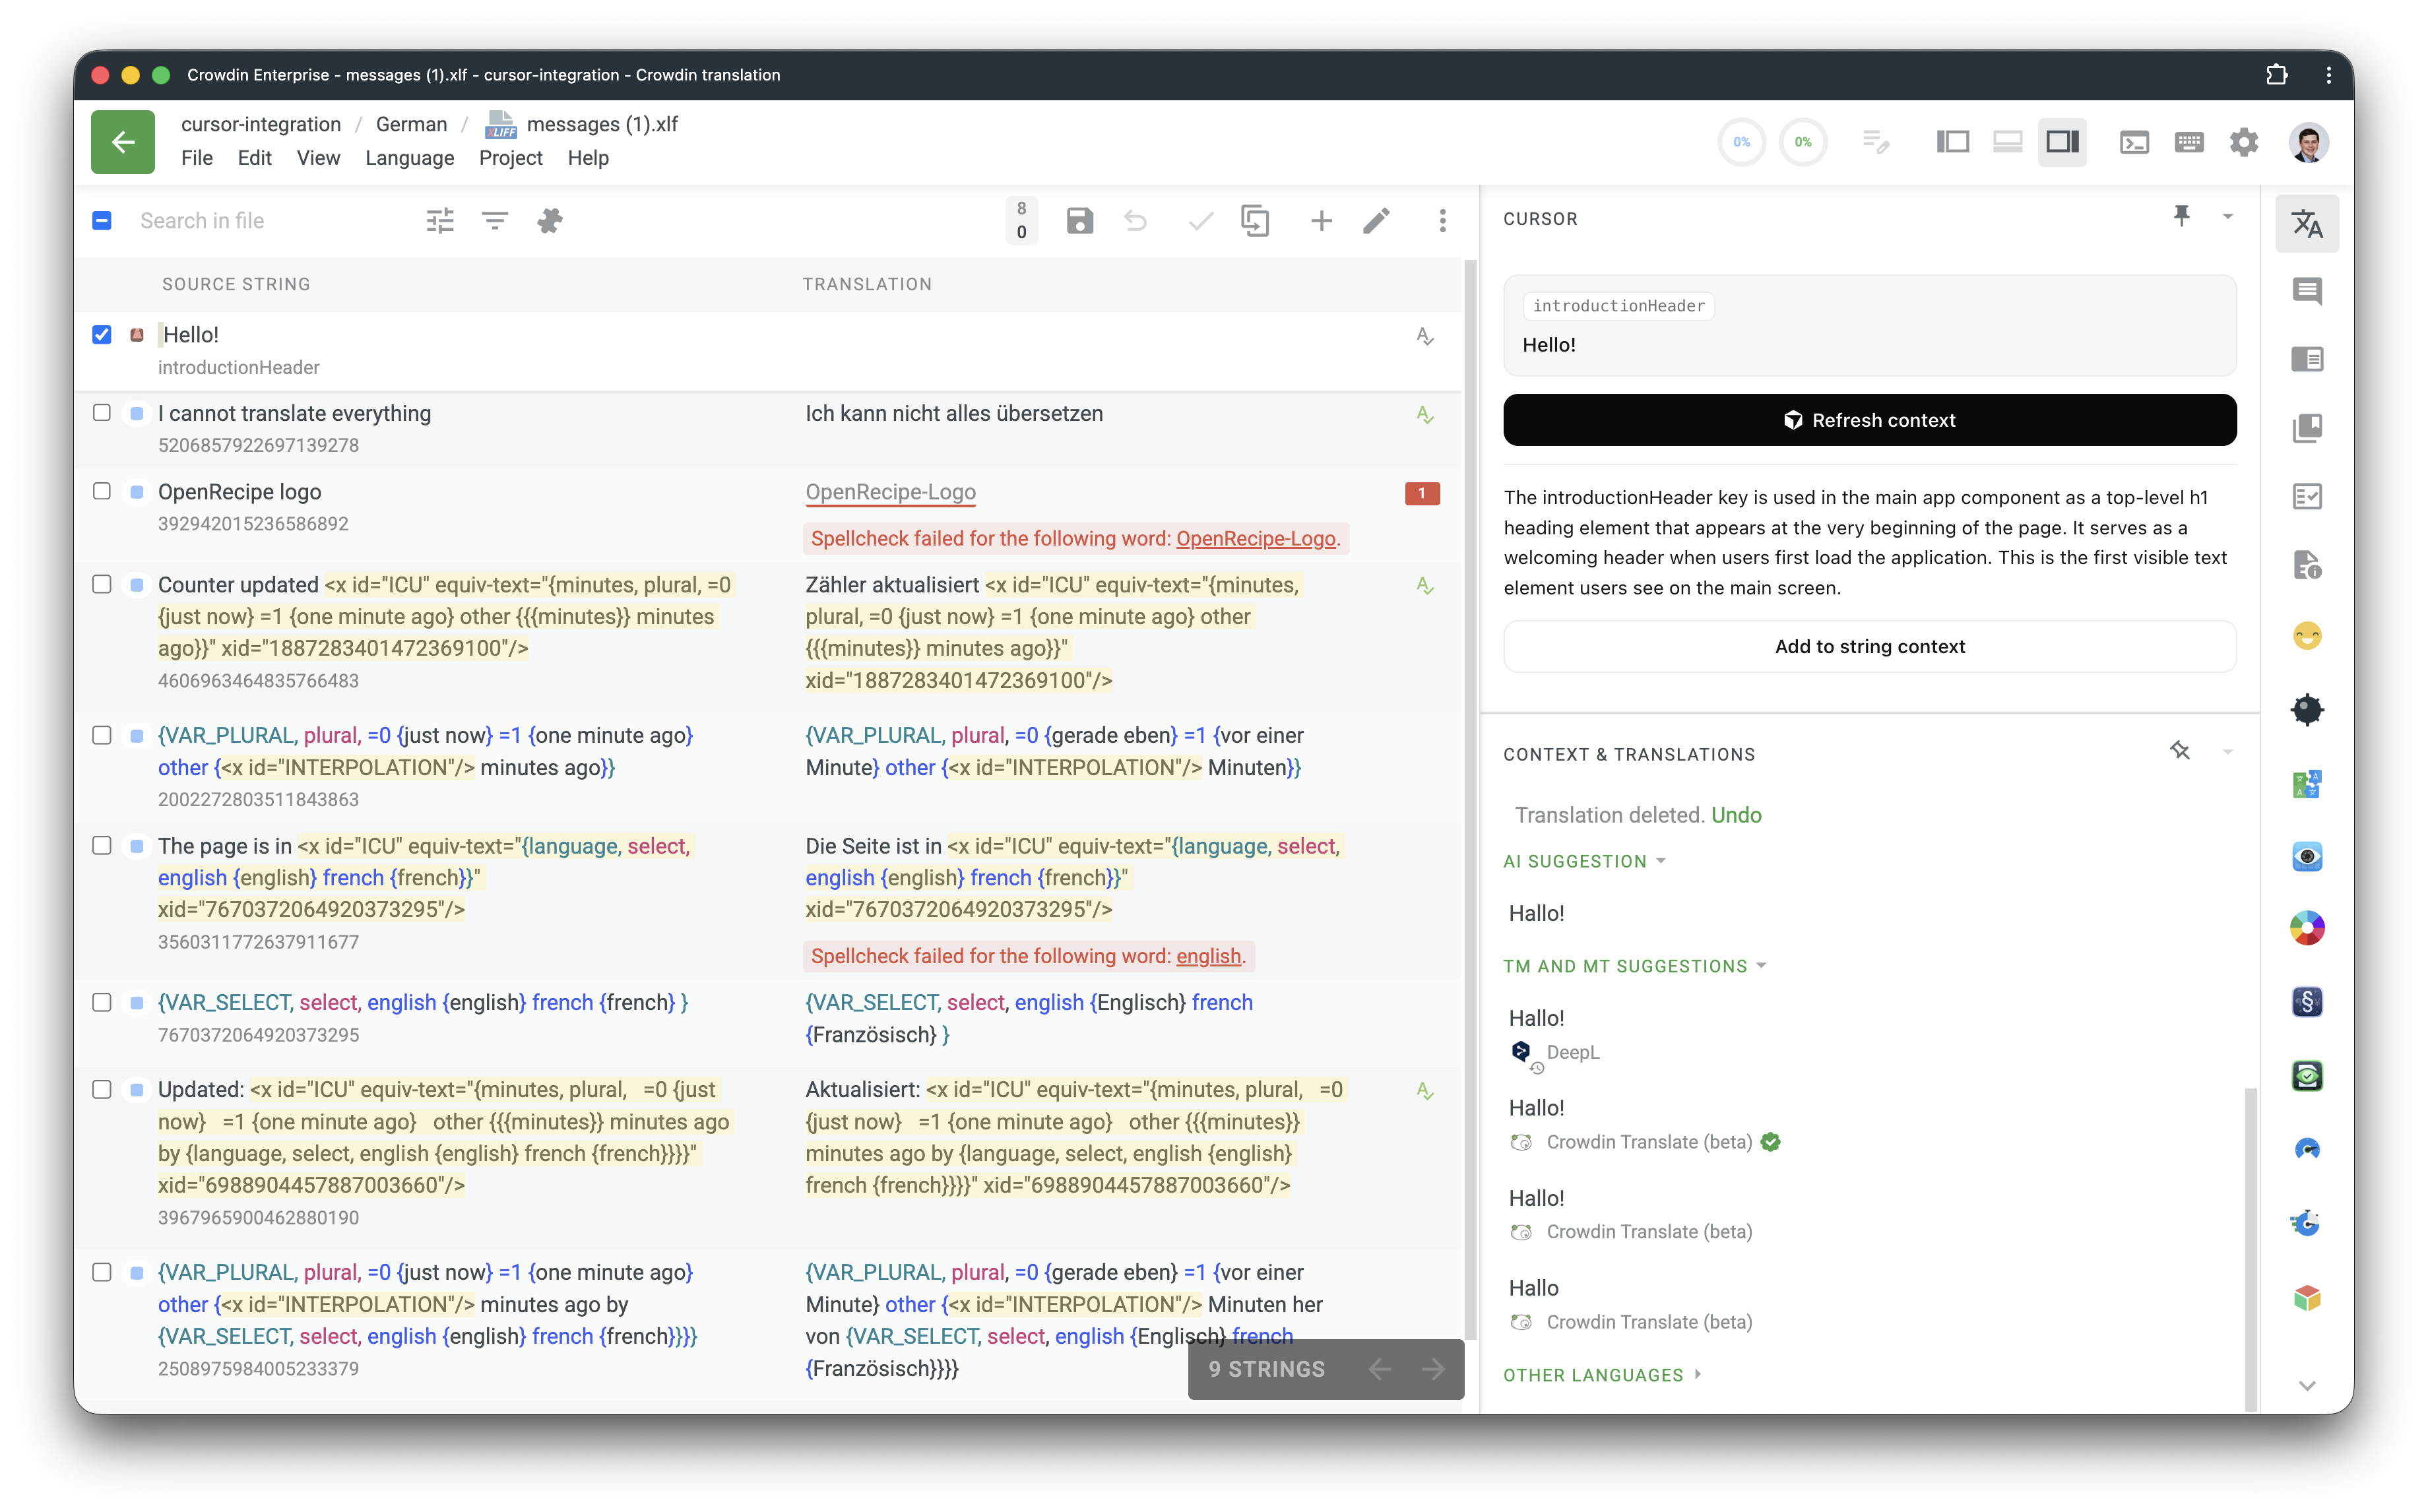Open advanced search filter sliders icon
Screen dimensions: 2428x1512
click(439, 220)
